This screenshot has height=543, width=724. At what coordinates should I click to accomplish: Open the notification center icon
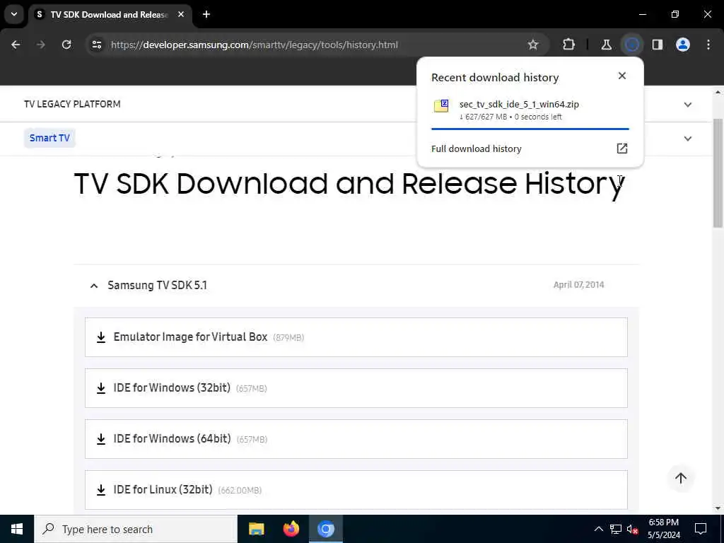pyautogui.click(x=701, y=529)
